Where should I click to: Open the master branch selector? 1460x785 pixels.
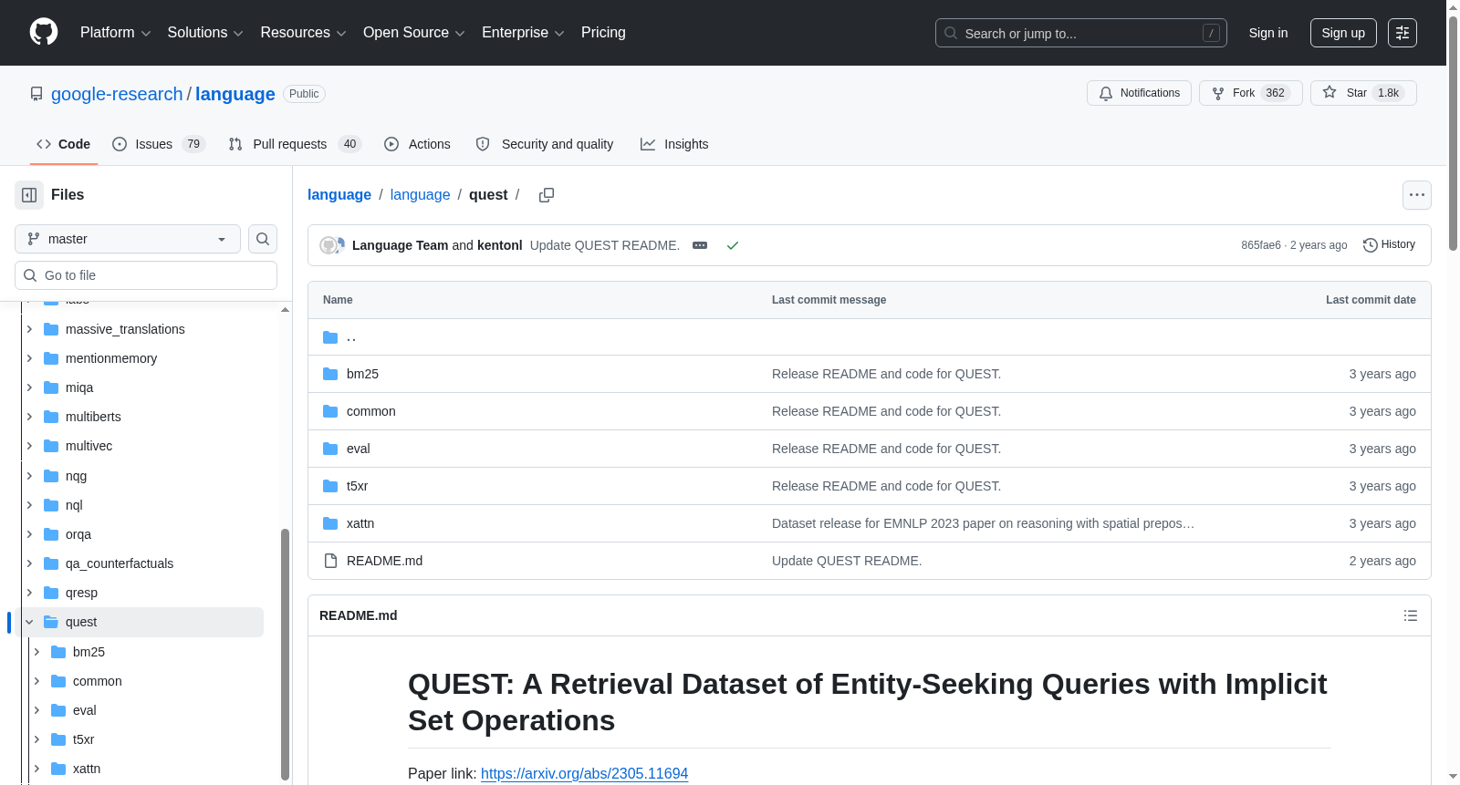(128, 239)
